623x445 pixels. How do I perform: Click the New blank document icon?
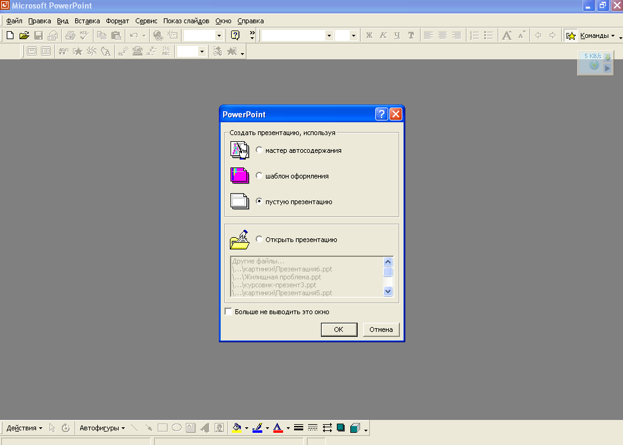10,35
